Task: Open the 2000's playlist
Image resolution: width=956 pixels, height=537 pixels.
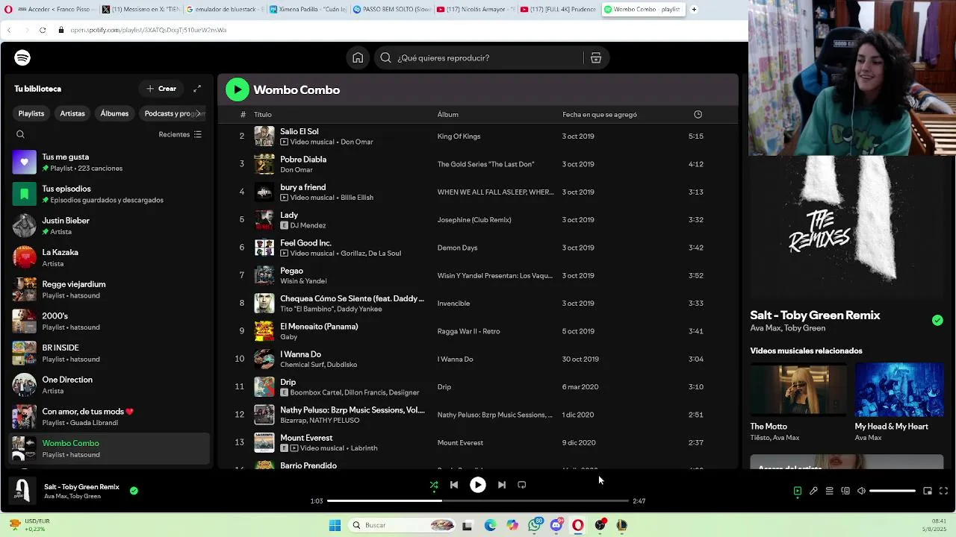Action: 109,321
